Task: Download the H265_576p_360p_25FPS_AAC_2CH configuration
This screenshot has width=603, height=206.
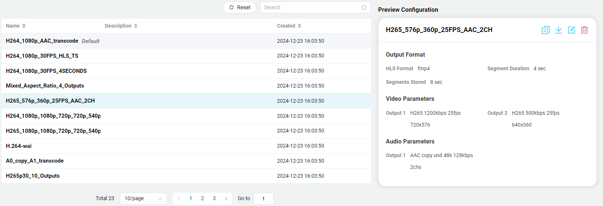Action: [558, 30]
